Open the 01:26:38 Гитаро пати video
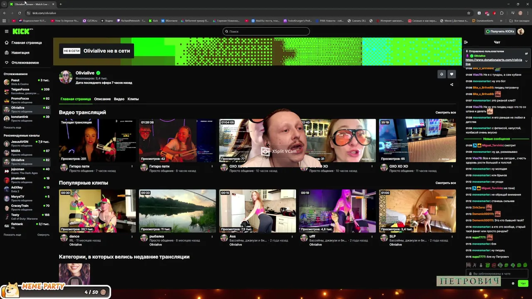Screen dimensions: 532x299 [x=177, y=140]
